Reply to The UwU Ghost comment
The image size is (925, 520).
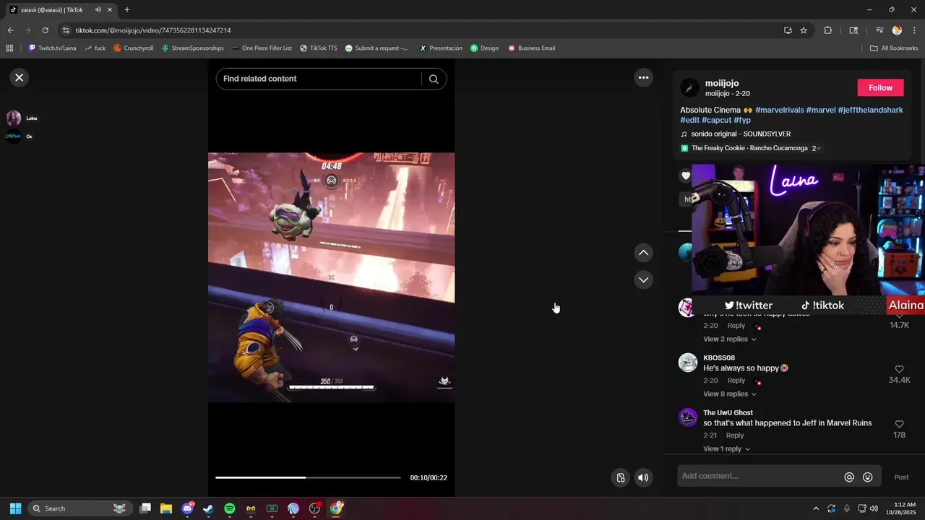735,435
